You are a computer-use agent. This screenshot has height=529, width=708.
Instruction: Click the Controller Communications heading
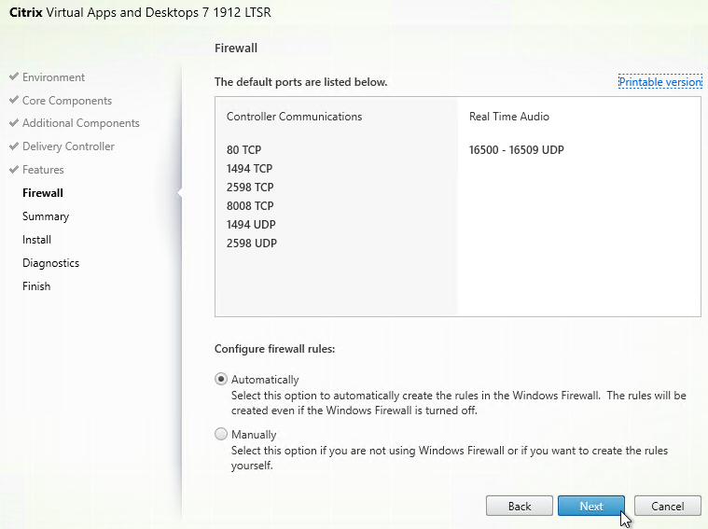tap(294, 117)
